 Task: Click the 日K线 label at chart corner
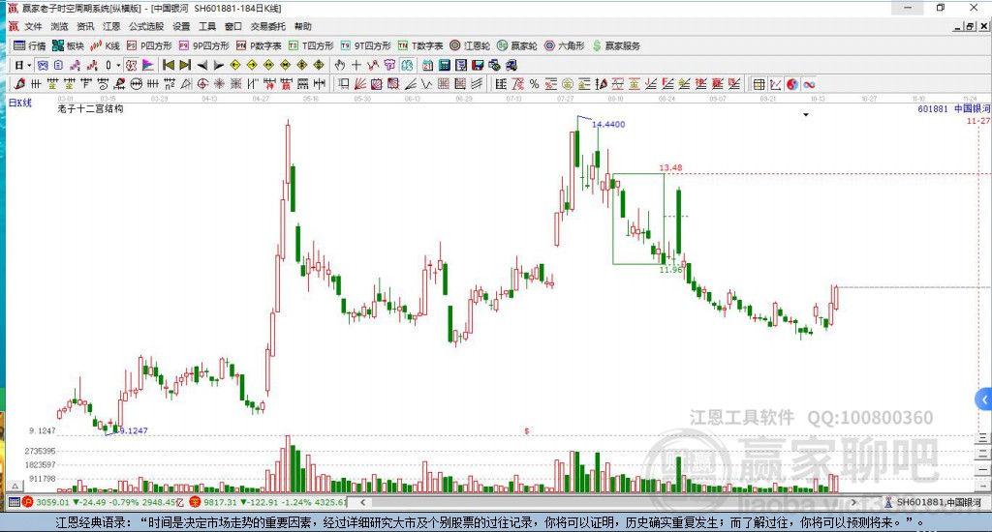click(x=19, y=103)
